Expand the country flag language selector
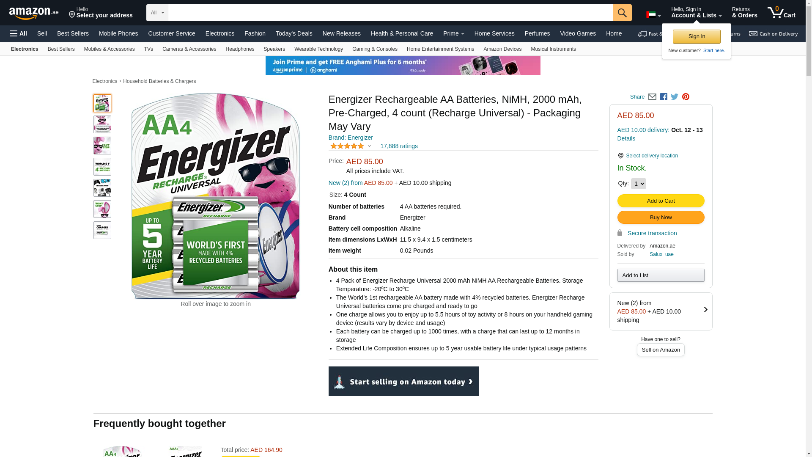The height and width of the screenshot is (457, 812). (x=653, y=15)
